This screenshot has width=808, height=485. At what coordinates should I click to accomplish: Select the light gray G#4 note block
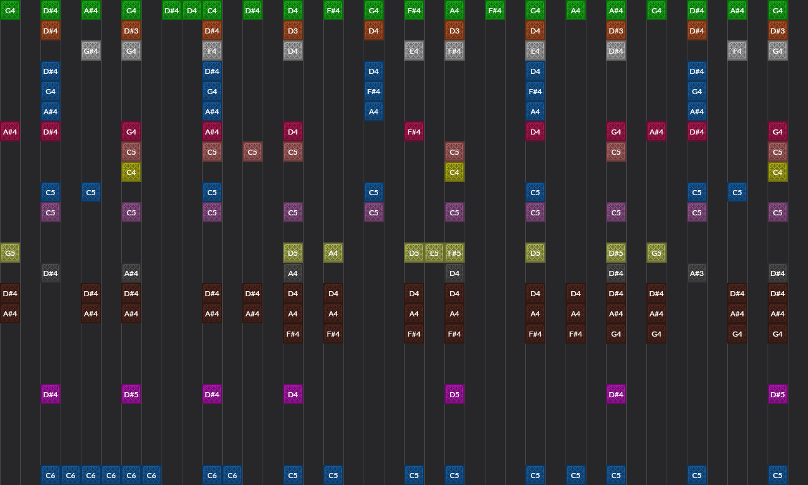tap(91, 51)
